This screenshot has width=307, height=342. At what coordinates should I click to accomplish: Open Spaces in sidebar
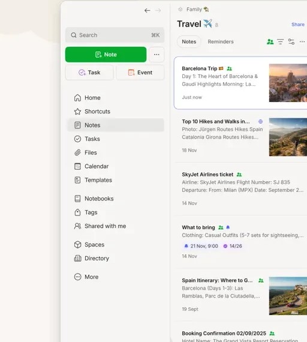[116, 245]
